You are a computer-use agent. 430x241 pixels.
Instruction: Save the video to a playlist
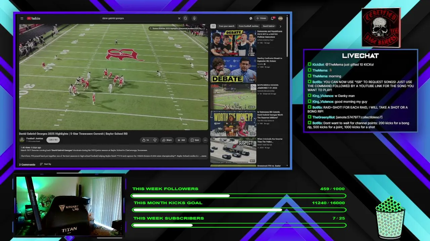[x=195, y=140]
